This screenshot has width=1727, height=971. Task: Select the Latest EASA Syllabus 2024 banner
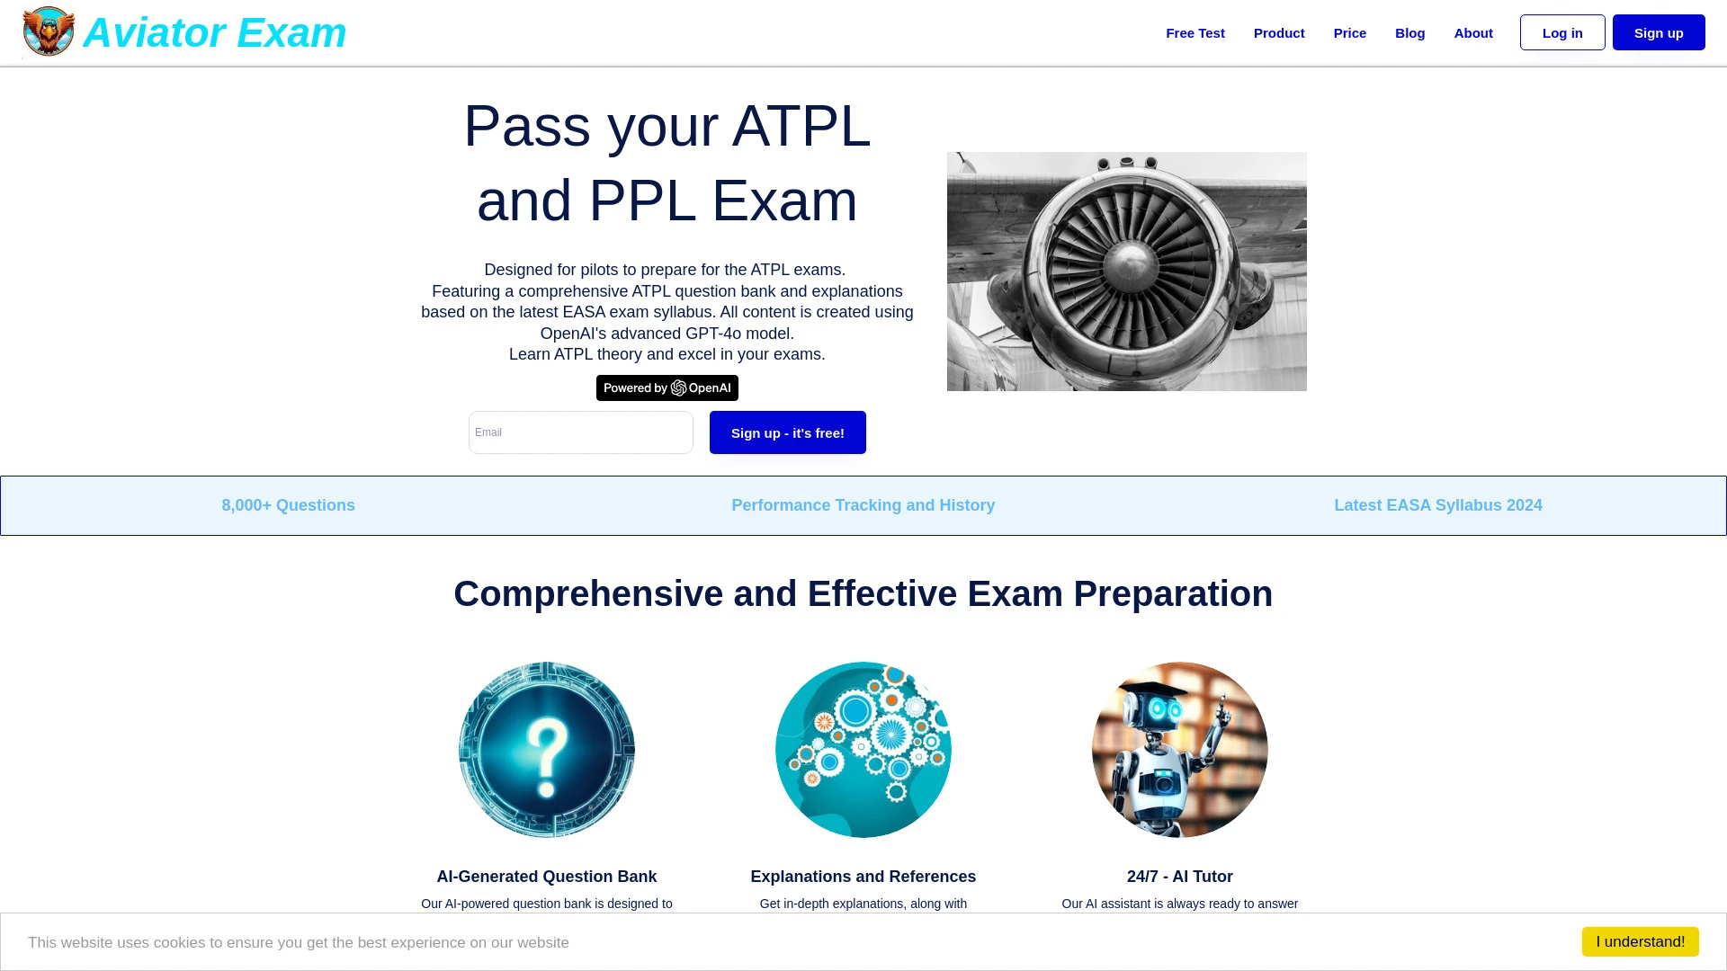(x=1437, y=505)
